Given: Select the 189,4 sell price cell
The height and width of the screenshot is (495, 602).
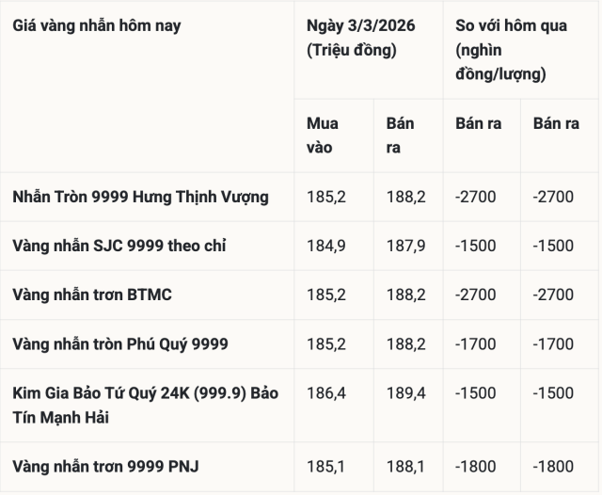Looking at the screenshot, I should pos(405,392).
